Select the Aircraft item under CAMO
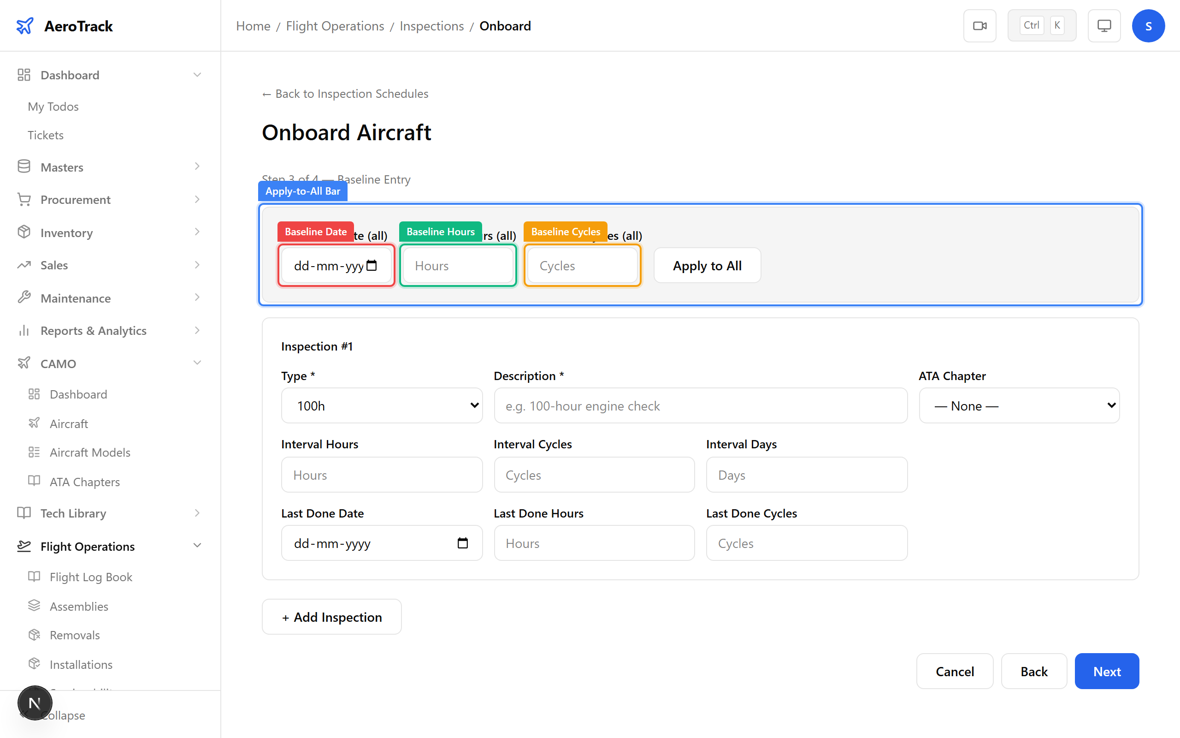Viewport: 1180px width, 738px height. coord(68,423)
